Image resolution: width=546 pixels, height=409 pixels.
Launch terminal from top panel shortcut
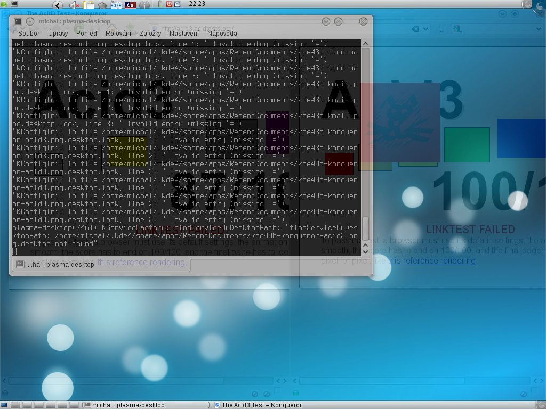[14, 4]
